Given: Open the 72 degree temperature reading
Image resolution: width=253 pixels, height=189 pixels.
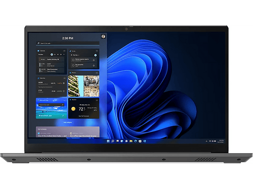Looking at the screenshot, I should [x=81, y=109].
